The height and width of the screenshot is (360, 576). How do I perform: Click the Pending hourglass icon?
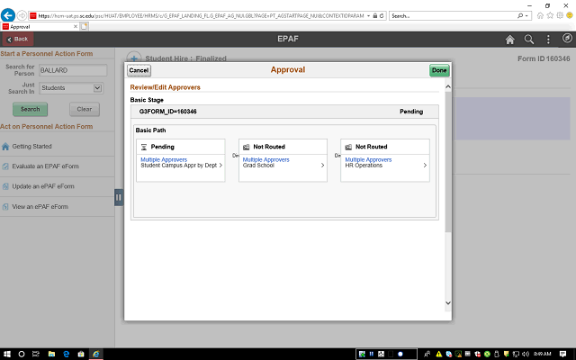coord(144,147)
